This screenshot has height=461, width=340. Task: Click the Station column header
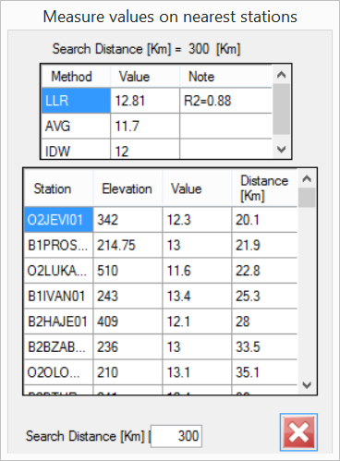coord(58,188)
